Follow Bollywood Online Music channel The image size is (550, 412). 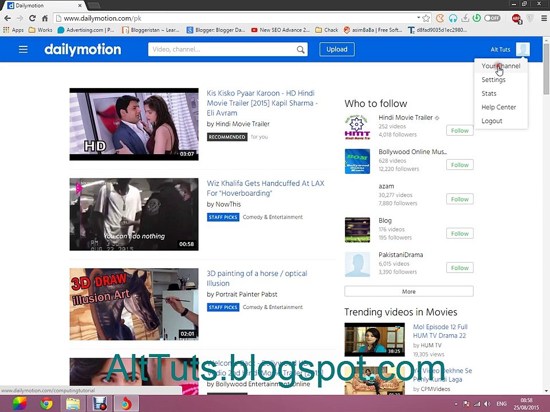coord(459,165)
